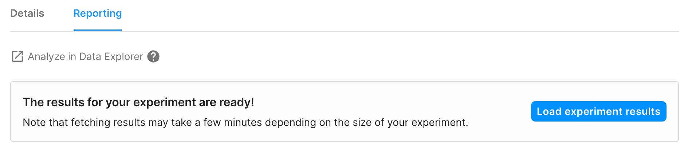Viewport: 684px width, 147px height.
Task: Fetch results with the blue button
Action: coord(598,111)
